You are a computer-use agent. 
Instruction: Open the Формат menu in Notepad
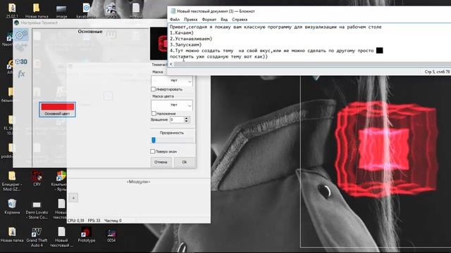tap(209, 20)
